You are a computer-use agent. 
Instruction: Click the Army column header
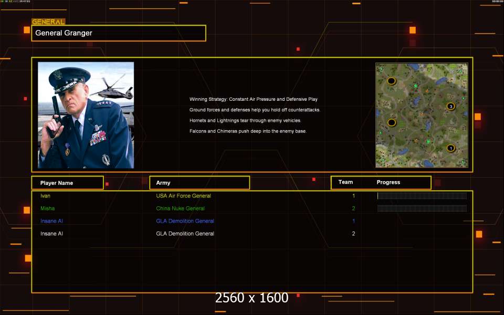coord(199,183)
